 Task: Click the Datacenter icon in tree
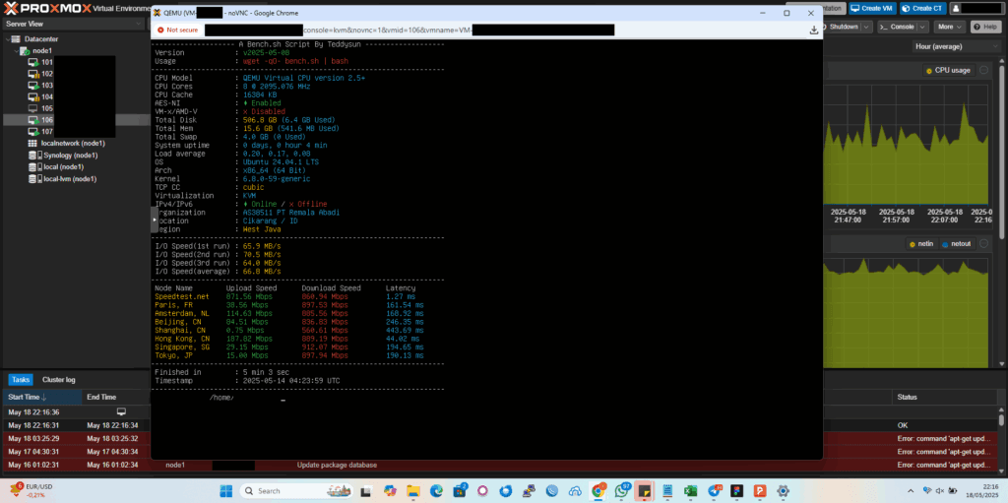tap(16, 39)
